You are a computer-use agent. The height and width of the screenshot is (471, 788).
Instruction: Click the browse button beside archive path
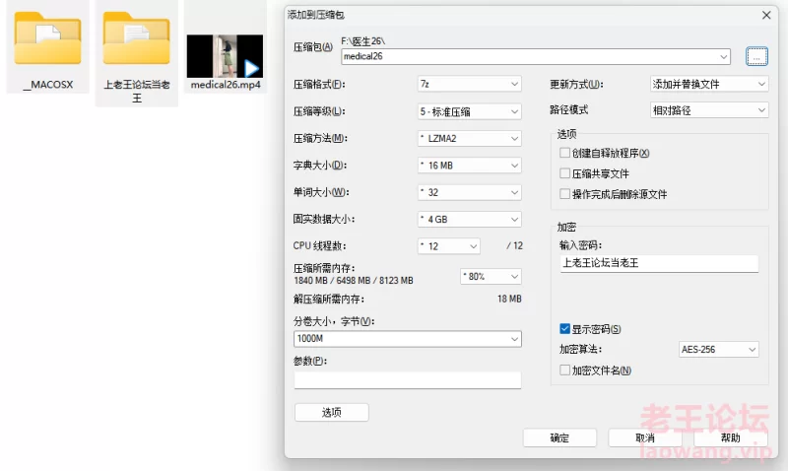coord(756,56)
